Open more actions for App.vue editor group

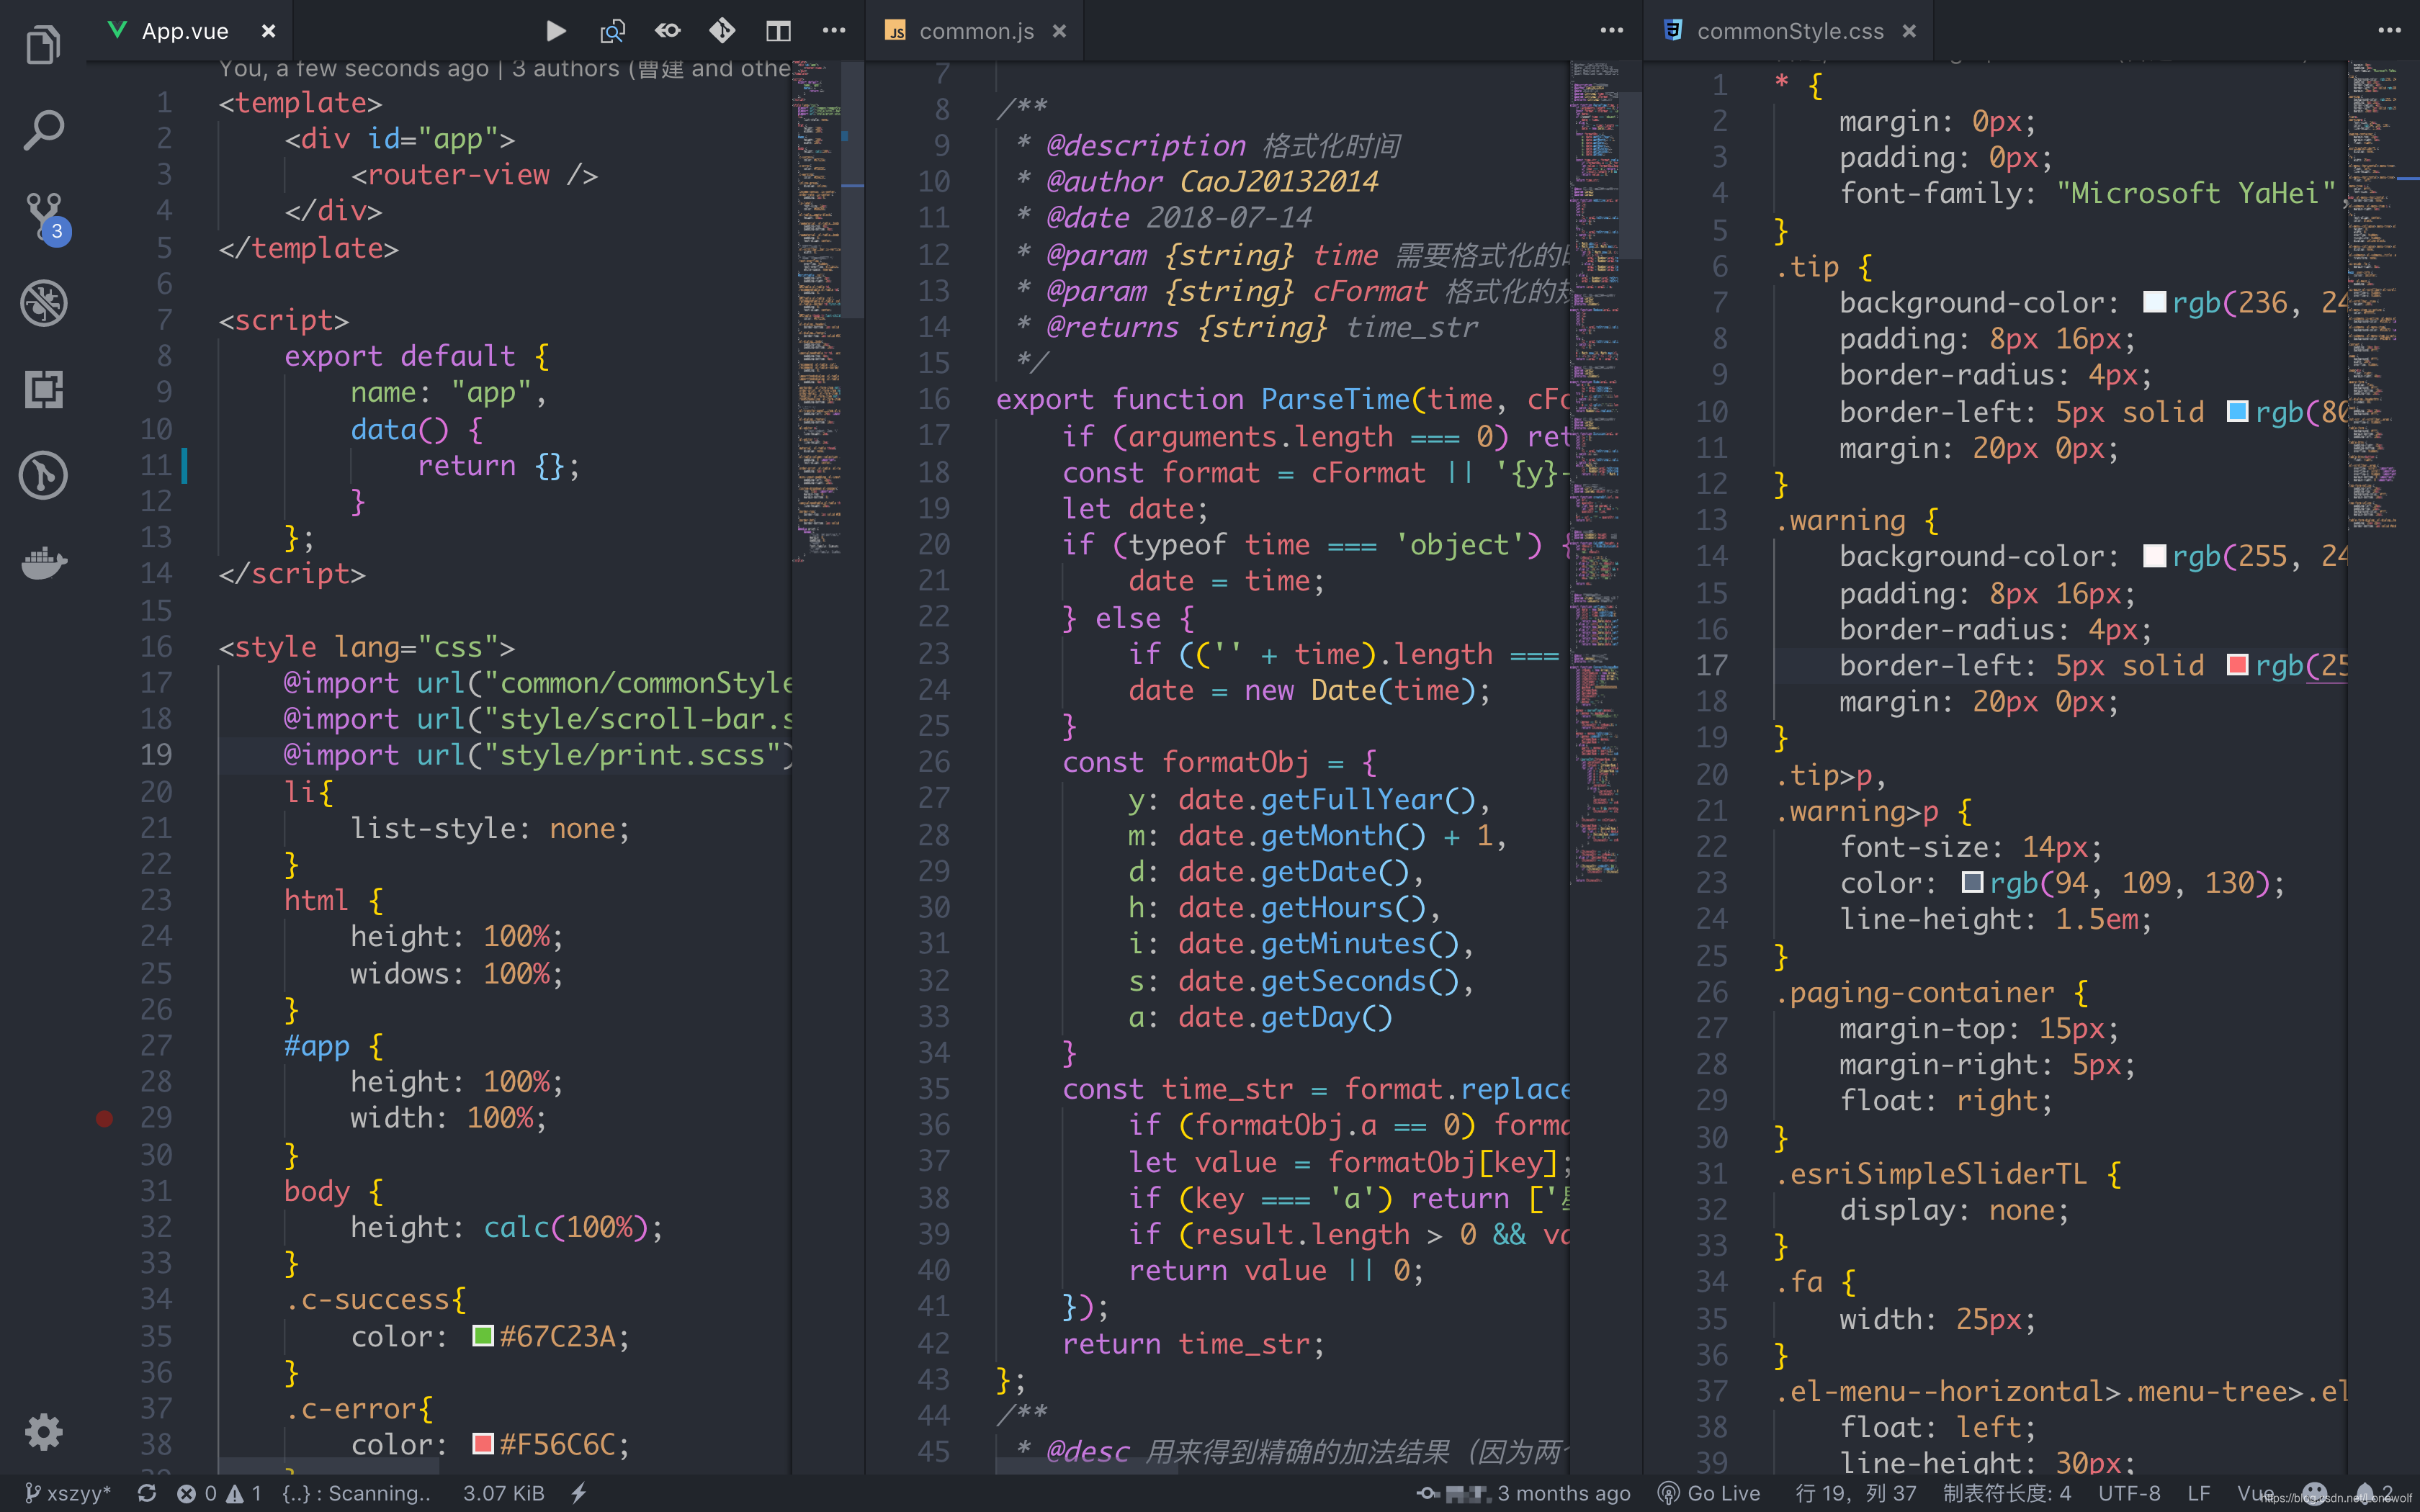(x=833, y=31)
